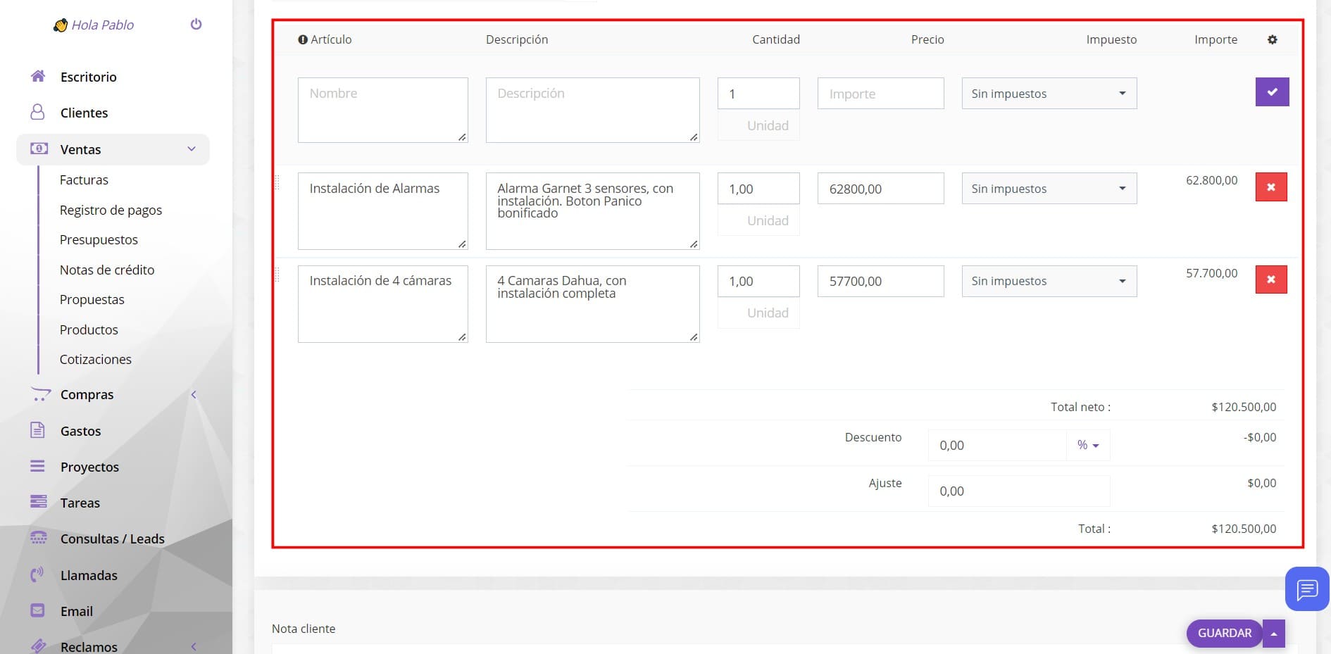Grab drag handle of Alarmas row
1331x654 pixels.
(x=277, y=182)
